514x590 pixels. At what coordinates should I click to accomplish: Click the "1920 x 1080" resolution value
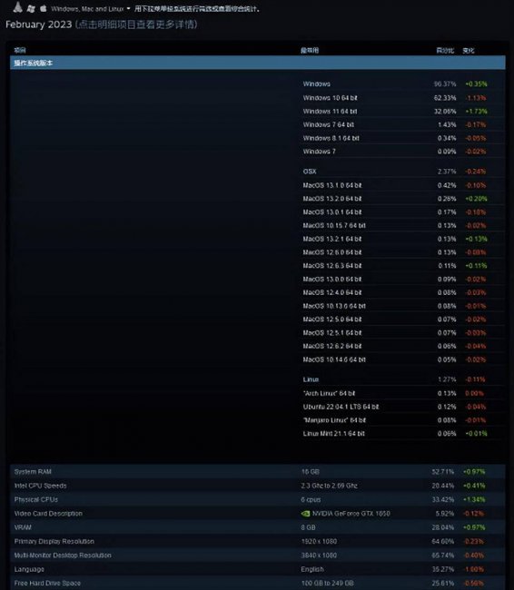click(x=319, y=542)
